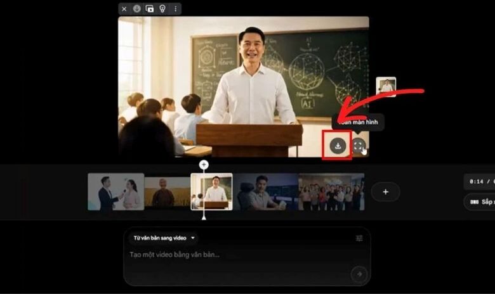Select the group of people clip
This screenshot has height=294, width=495.
tap(331, 191)
